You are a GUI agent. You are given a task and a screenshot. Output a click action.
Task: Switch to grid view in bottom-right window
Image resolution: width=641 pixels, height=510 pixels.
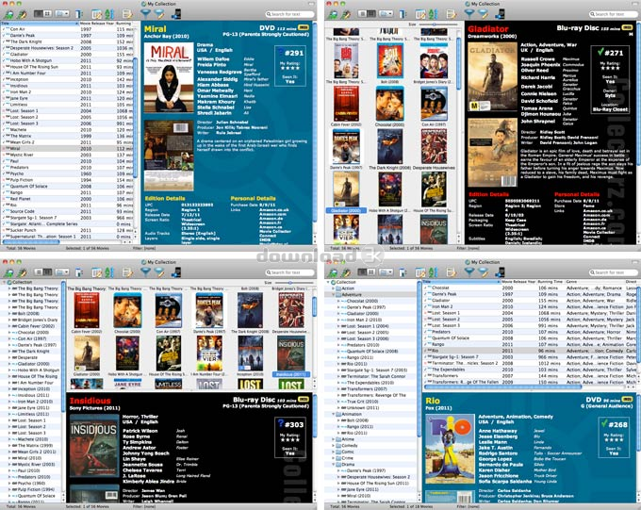pyautogui.click(x=371, y=272)
